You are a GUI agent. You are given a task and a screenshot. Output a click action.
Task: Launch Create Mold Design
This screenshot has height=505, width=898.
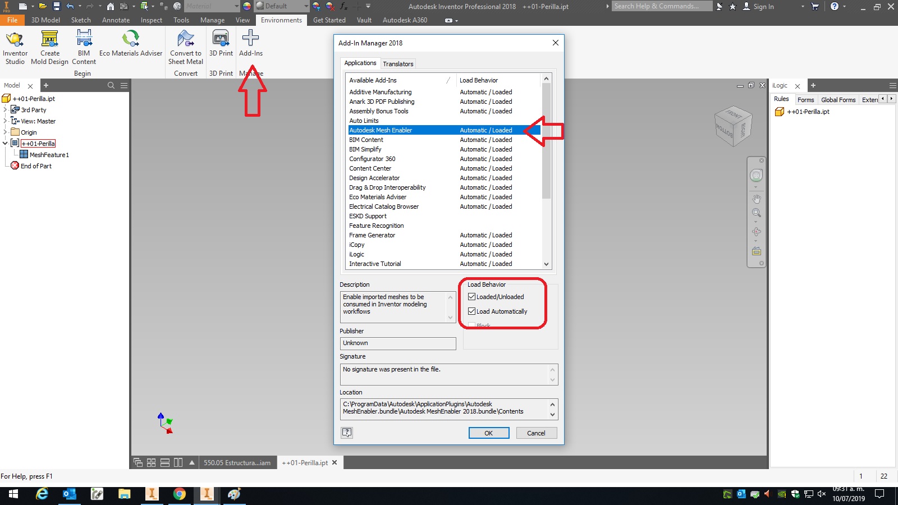point(49,45)
